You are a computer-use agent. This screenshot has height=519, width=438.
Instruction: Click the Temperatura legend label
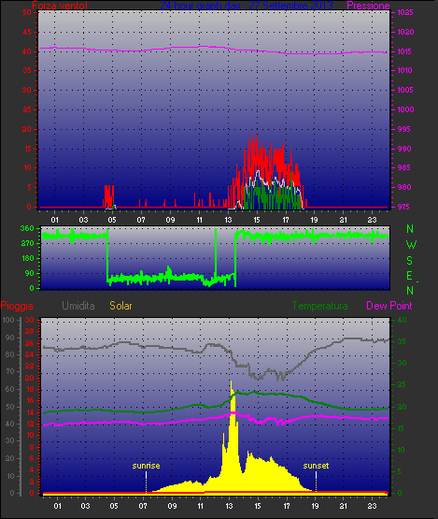click(x=319, y=306)
